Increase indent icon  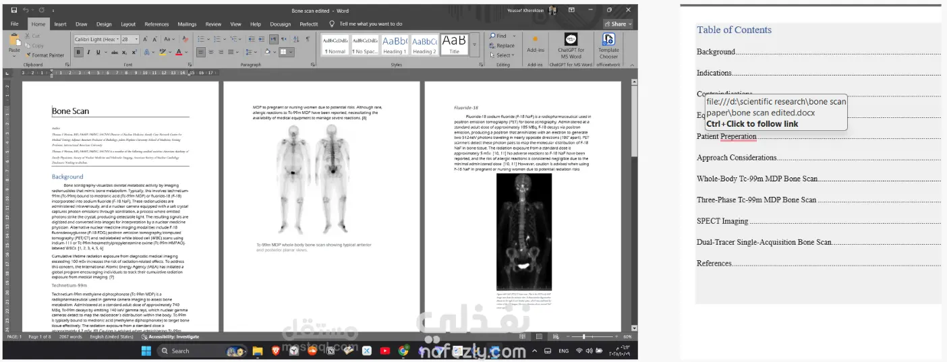262,39
